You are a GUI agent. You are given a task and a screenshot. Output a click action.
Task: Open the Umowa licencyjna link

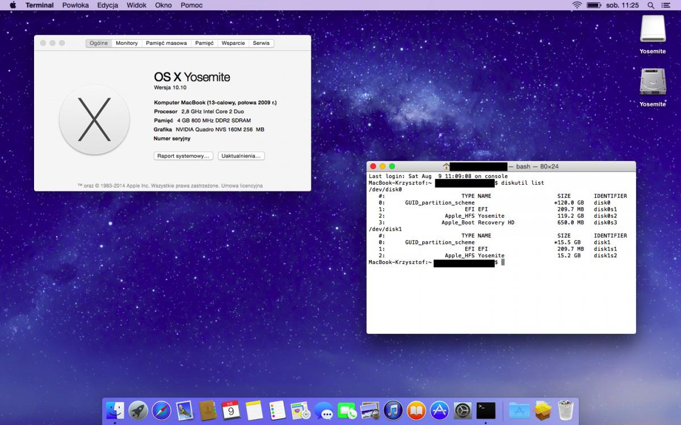(243, 185)
